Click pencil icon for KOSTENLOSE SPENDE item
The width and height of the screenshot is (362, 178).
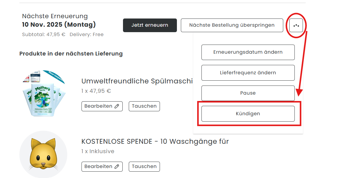[117, 166]
